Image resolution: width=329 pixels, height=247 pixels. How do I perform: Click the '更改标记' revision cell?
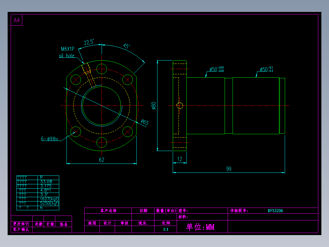pyautogui.click(x=21, y=224)
